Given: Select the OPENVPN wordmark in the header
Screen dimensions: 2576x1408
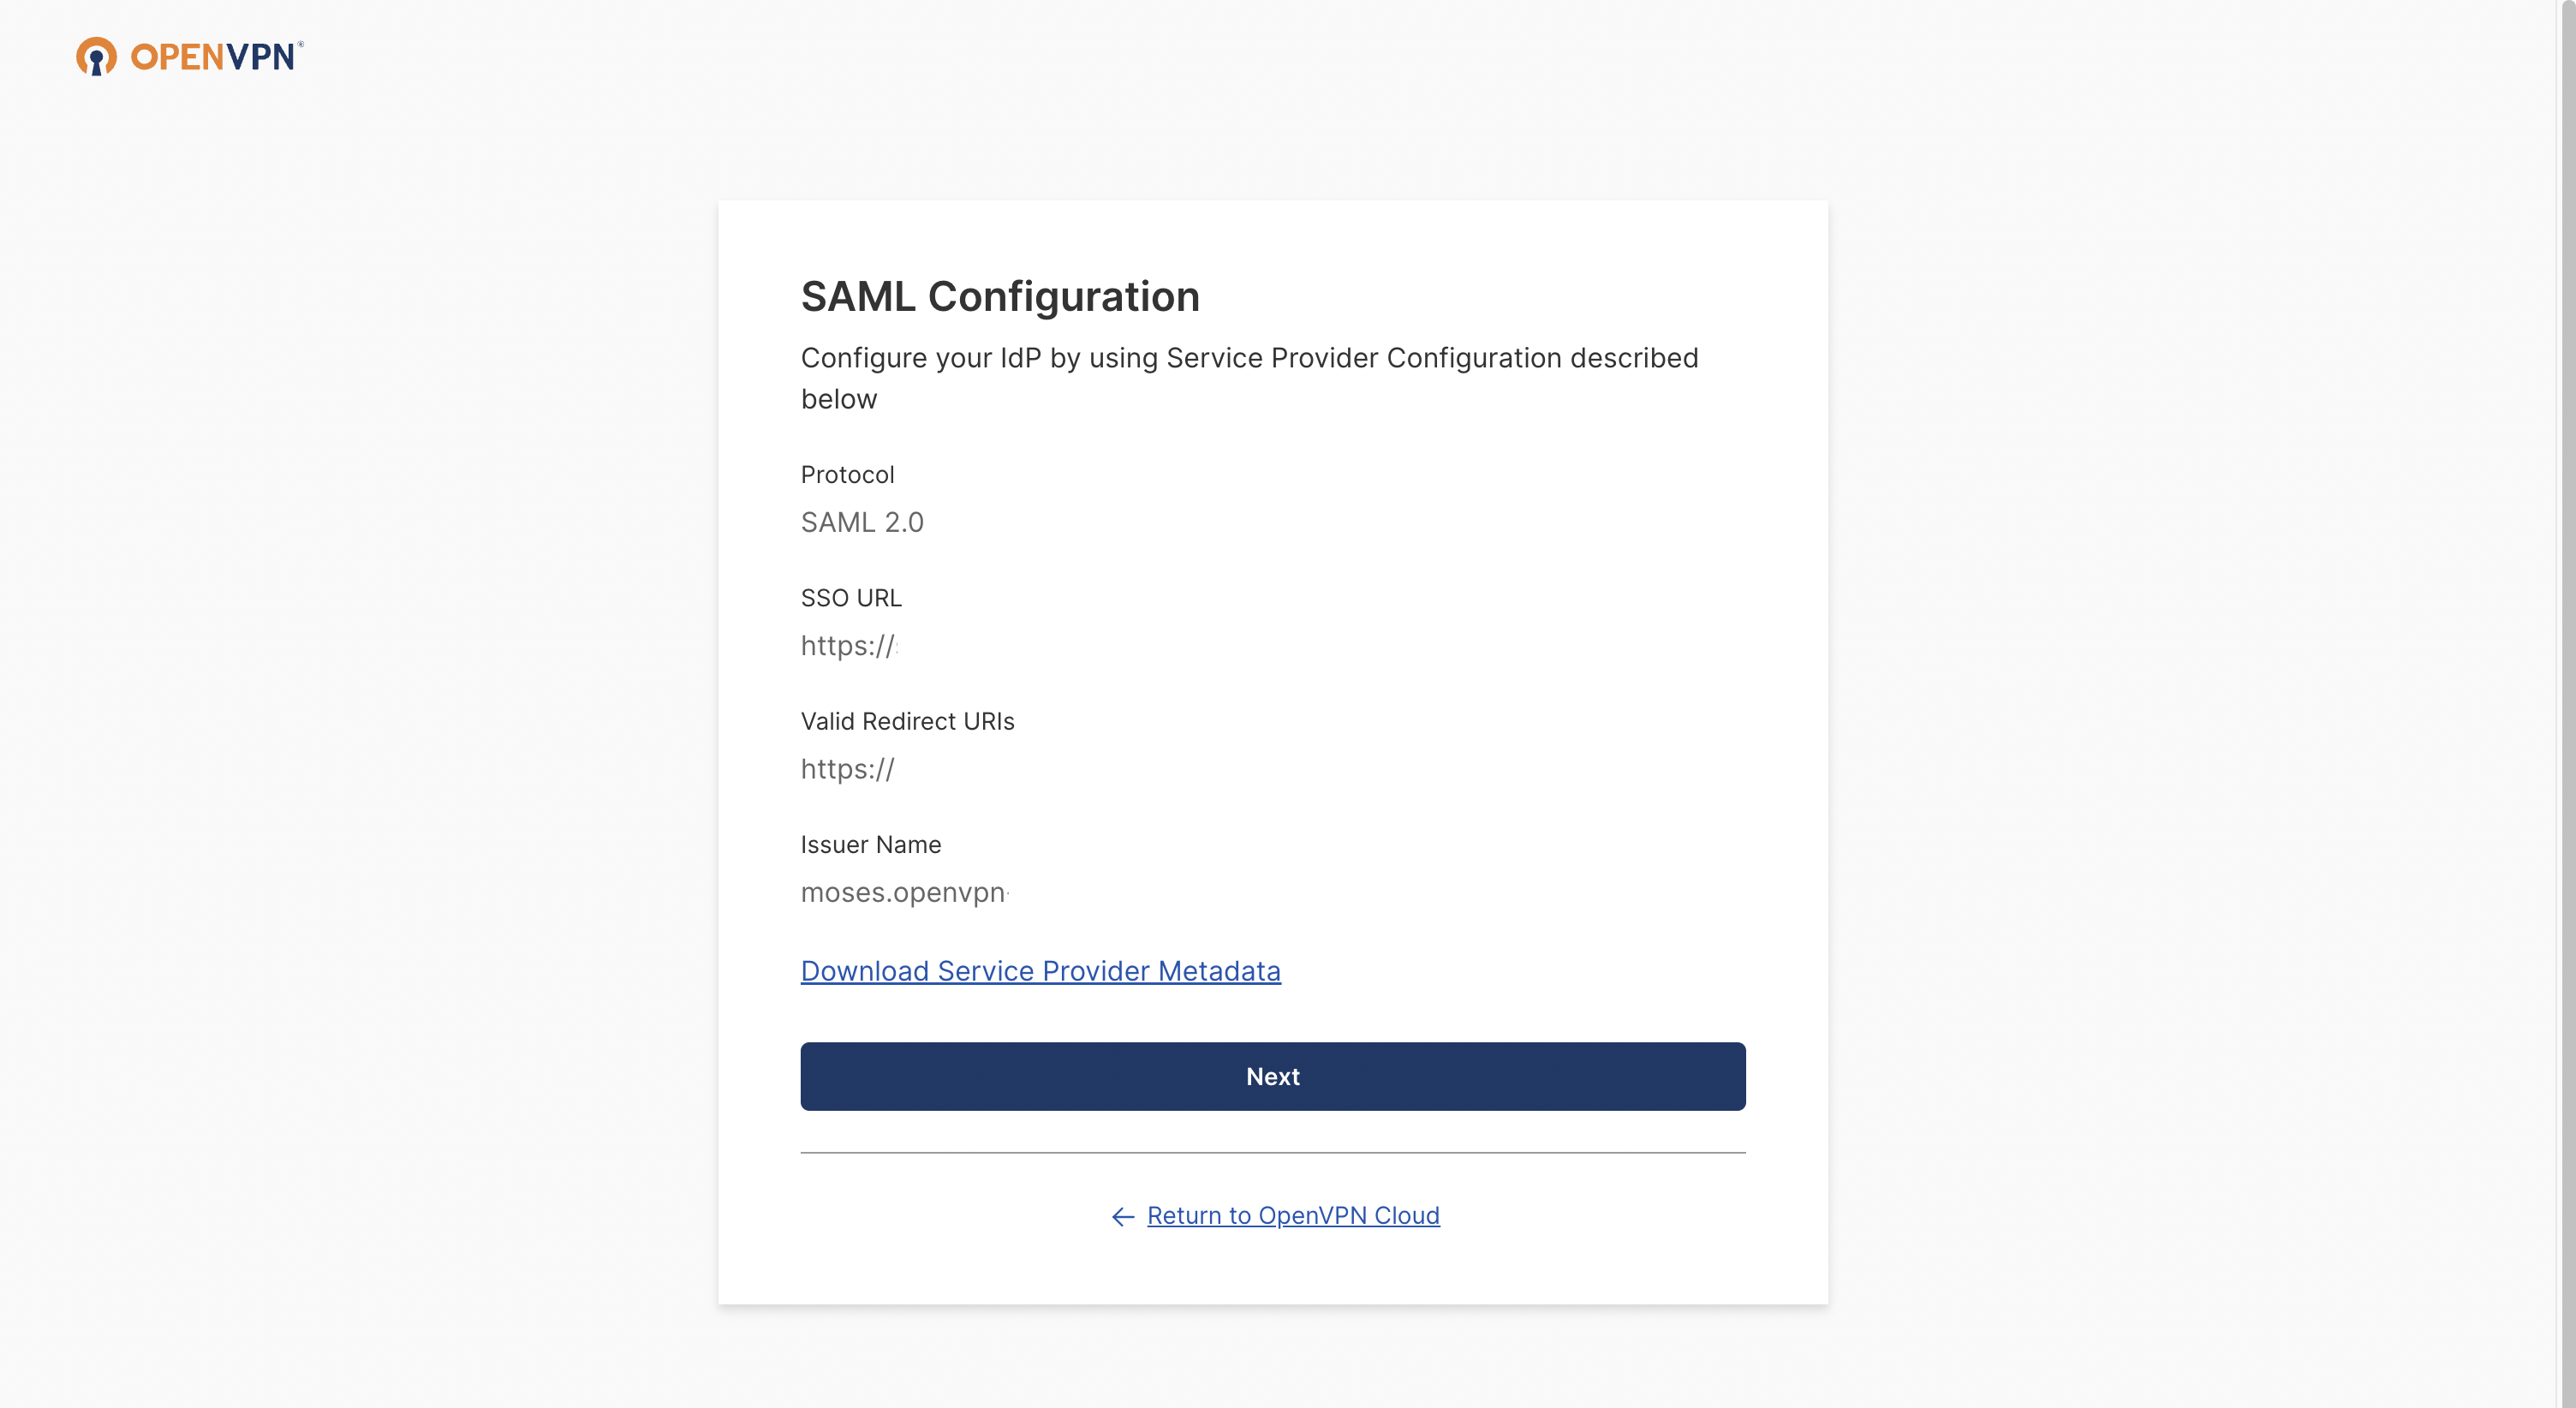Looking at the screenshot, I should coord(214,56).
